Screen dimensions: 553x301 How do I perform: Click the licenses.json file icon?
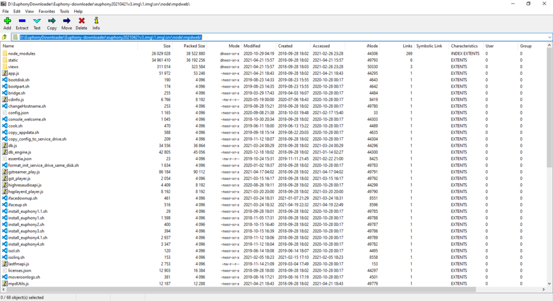[5, 270]
